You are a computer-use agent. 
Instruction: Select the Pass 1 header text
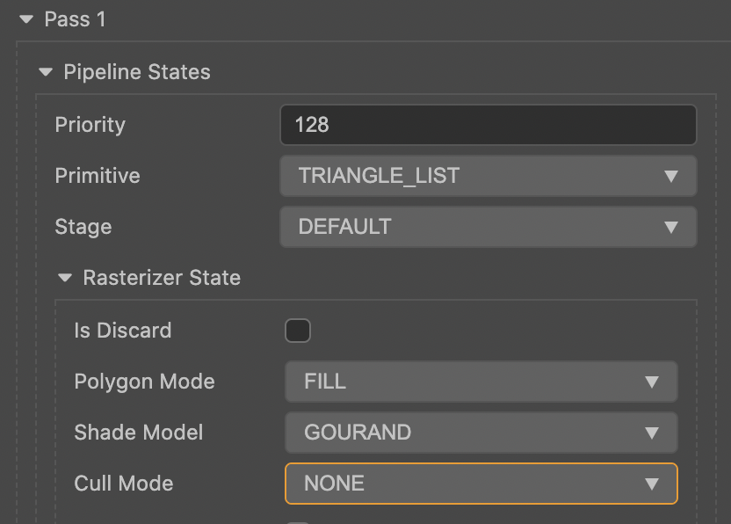75,19
